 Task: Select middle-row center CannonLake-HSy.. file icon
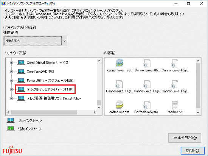coord(147,84)
